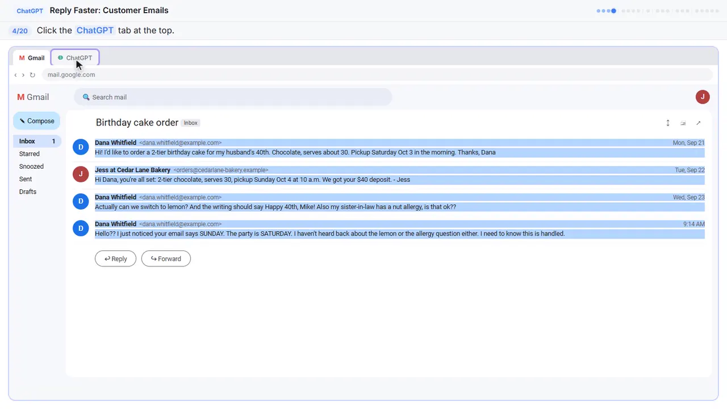
Task: Click the message text starting 'Hi Dana, you're all set'
Action: click(252, 180)
